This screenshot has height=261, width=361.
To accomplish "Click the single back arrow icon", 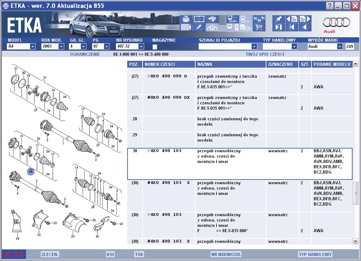I will (305, 27).
